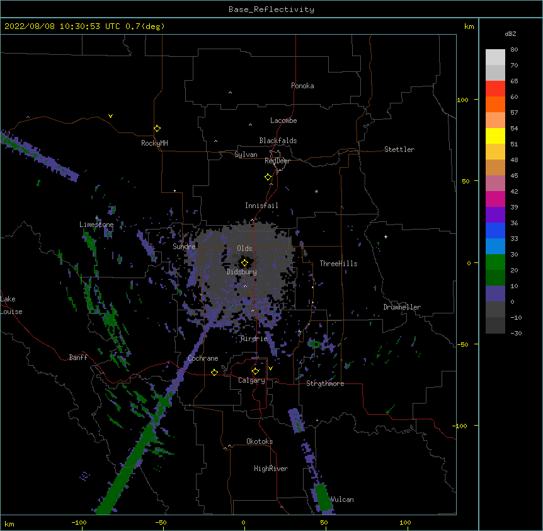543x531 pixels.
Task: Select the -10 dBZ dark gray swatch
Action: pyautogui.click(x=495, y=325)
